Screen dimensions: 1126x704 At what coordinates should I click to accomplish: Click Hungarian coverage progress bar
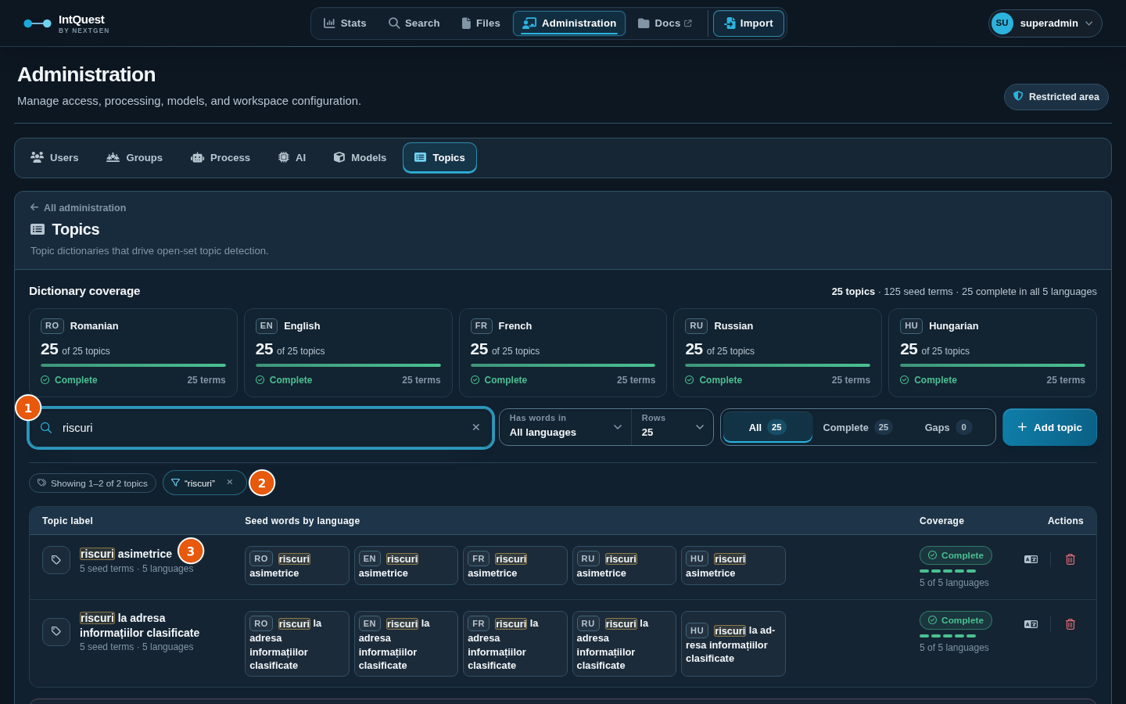point(992,365)
